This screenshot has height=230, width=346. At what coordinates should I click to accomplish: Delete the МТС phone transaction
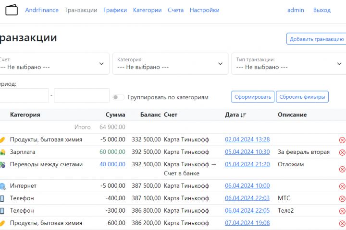coord(342,198)
